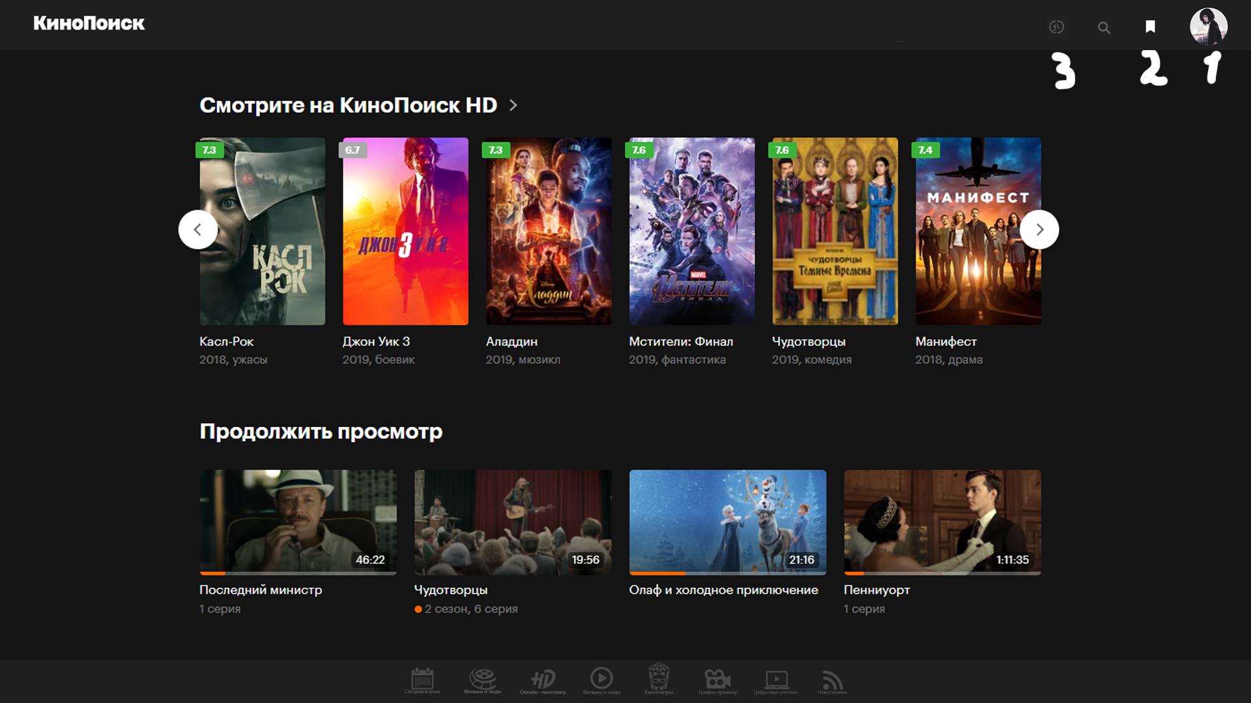Open the user profile avatar
This screenshot has width=1251, height=703.
tap(1209, 26)
